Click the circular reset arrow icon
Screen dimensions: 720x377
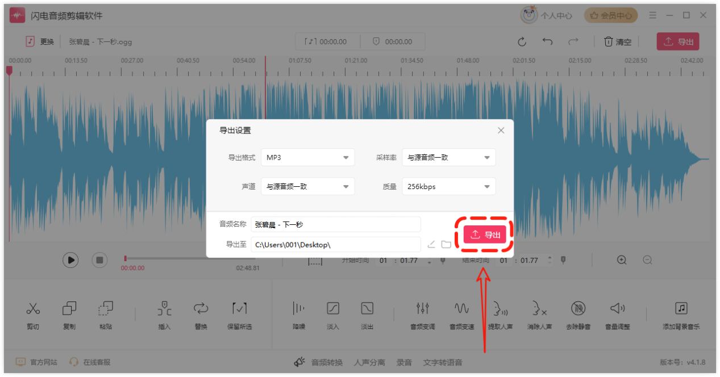(522, 41)
